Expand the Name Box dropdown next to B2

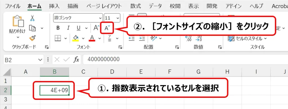(40, 60)
